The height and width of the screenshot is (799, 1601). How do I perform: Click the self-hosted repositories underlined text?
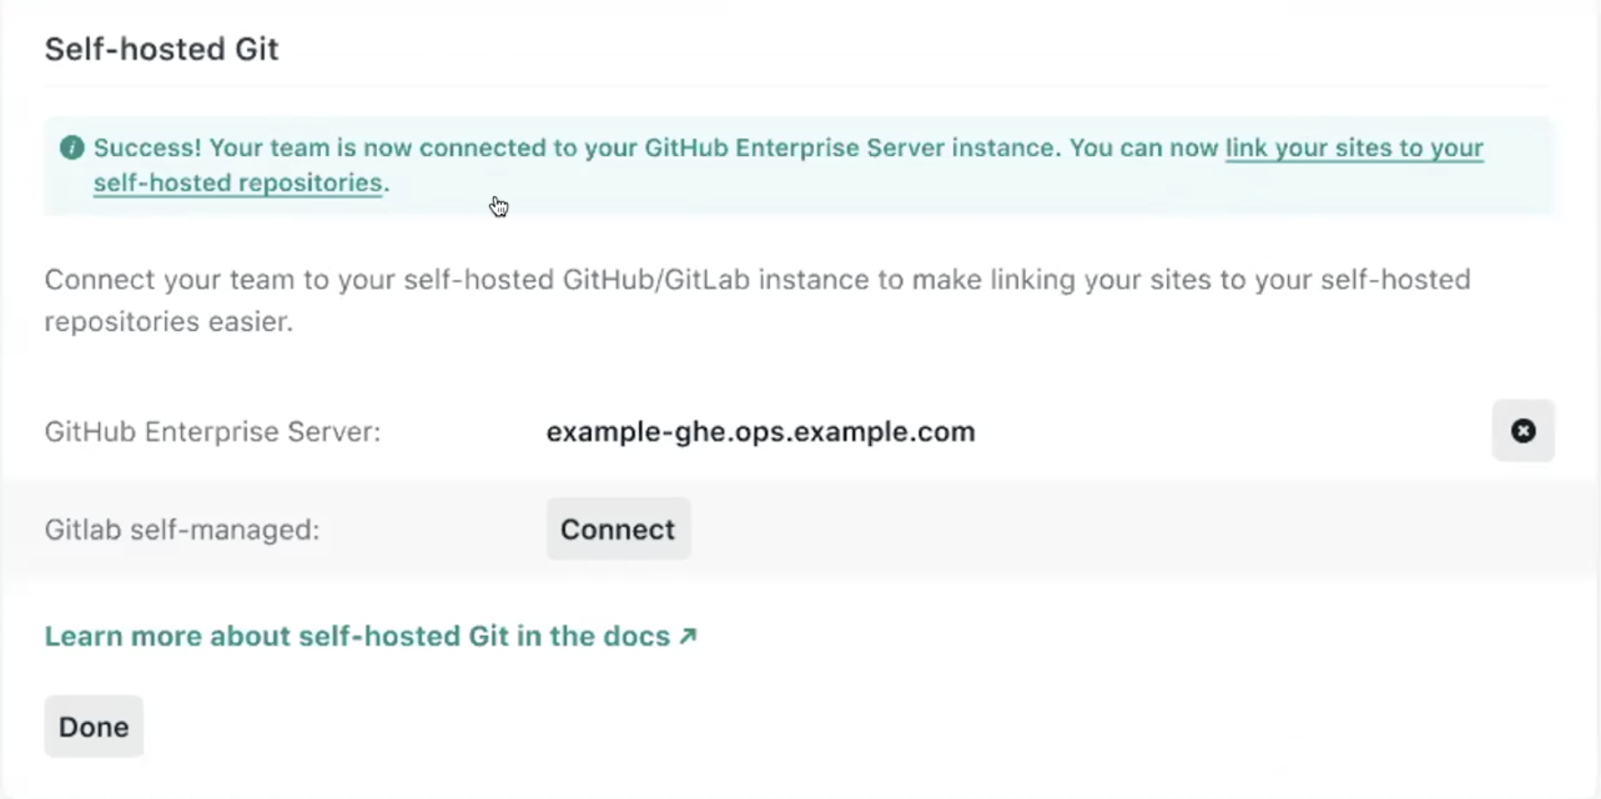pos(236,182)
